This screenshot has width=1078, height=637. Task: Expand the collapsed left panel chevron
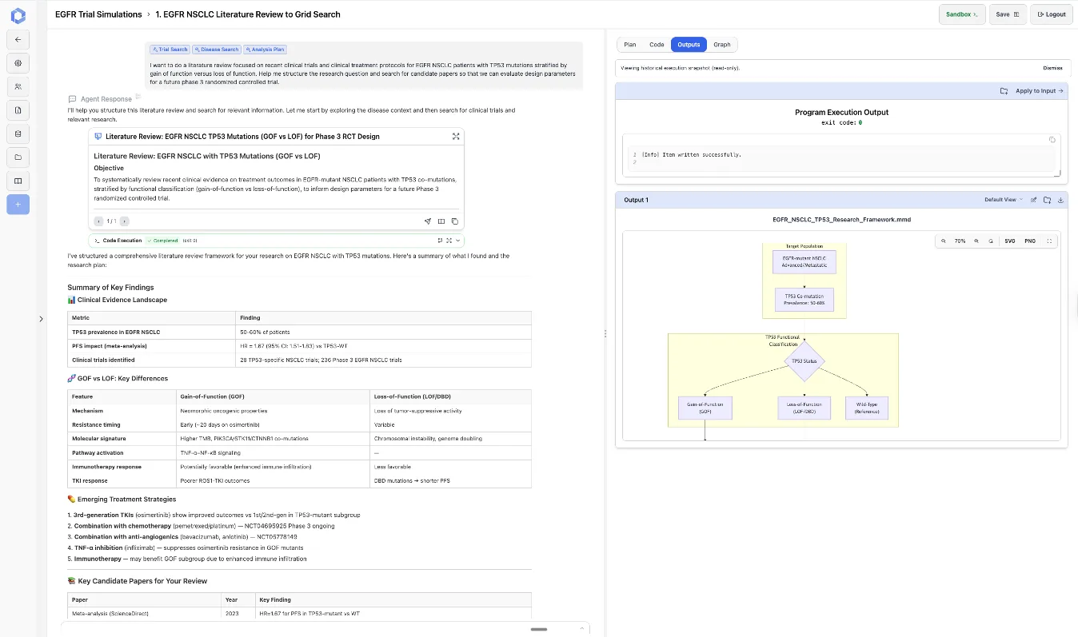coord(41,319)
